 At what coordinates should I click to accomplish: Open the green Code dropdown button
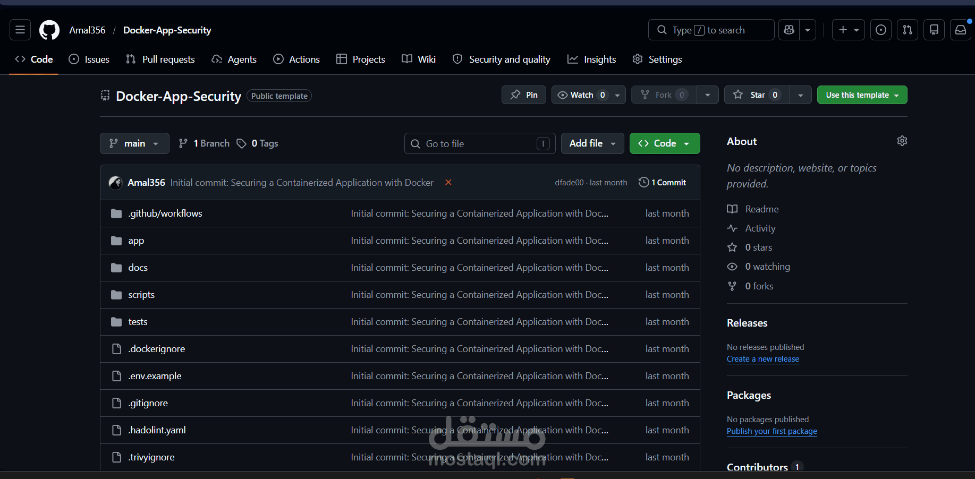click(x=665, y=143)
